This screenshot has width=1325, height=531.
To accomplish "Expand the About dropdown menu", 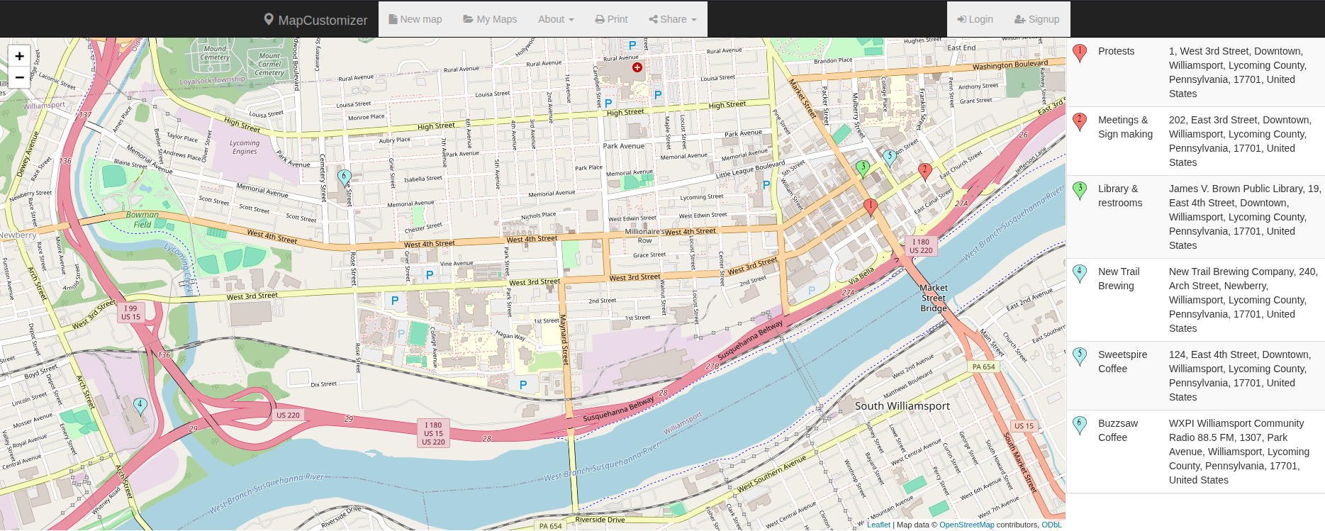I will (x=555, y=19).
